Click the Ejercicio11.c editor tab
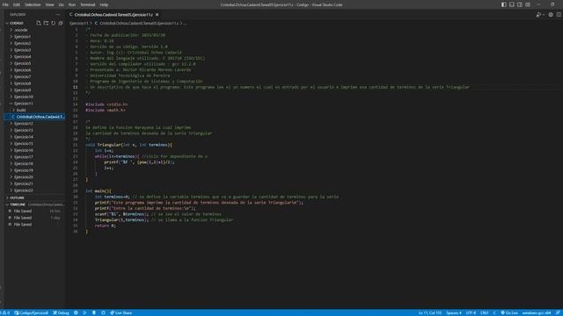This screenshot has height=316, width=563. coord(113,15)
